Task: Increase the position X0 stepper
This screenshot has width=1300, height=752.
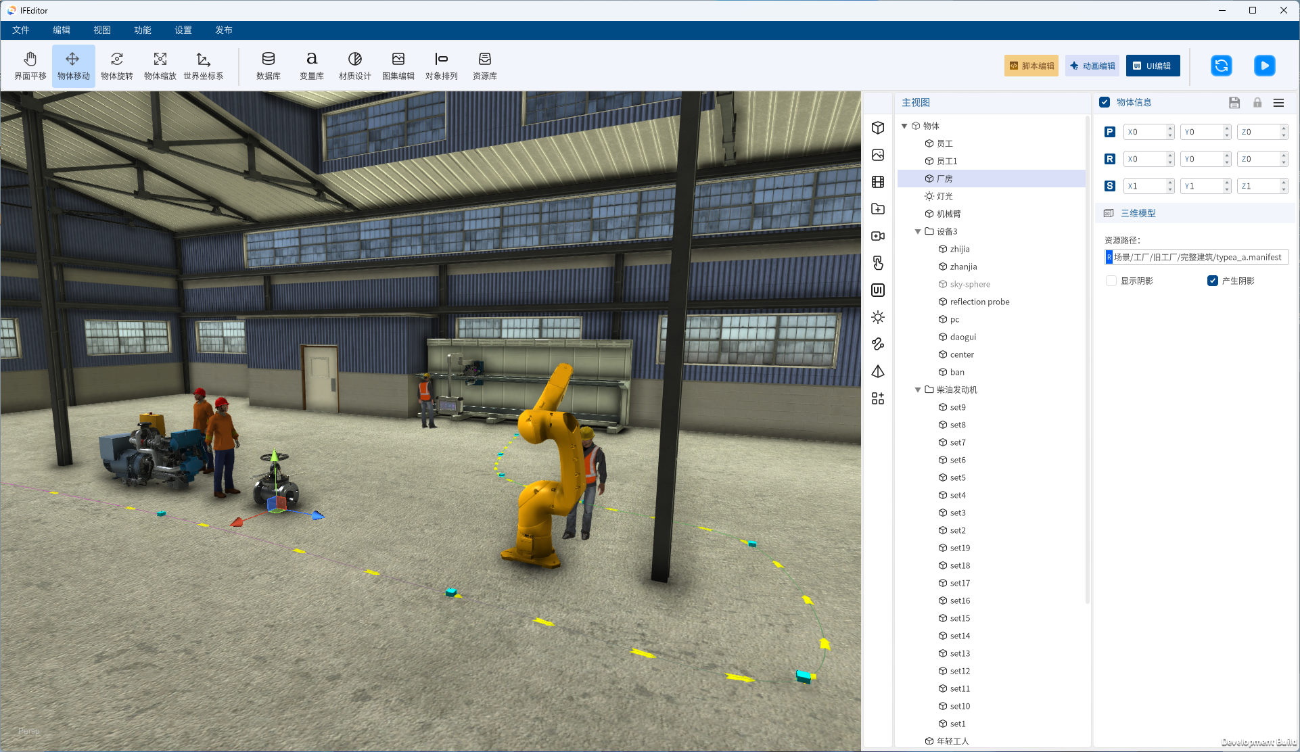Action: point(1170,128)
